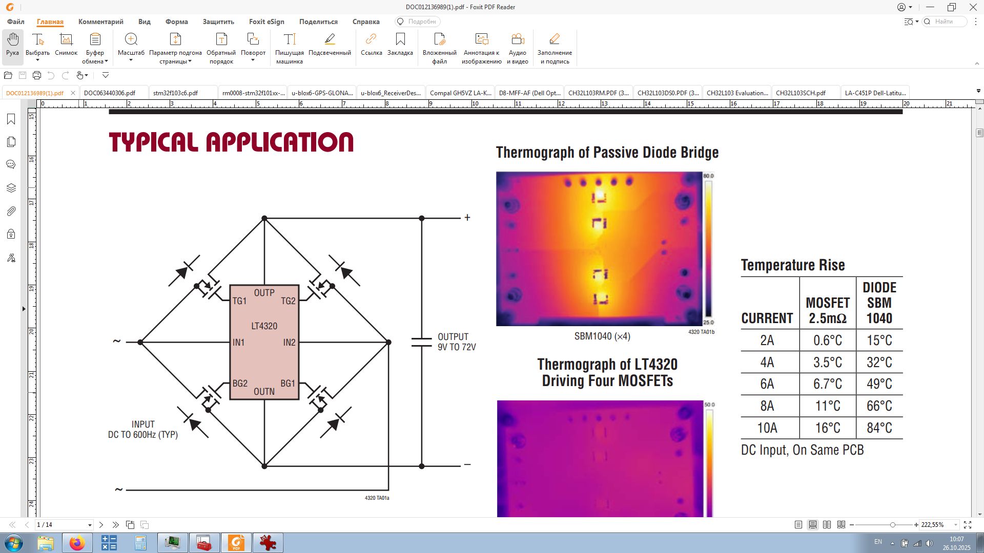The height and width of the screenshot is (553, 984).
Task: Click the Закладка bookmark tool
Action: [x=400, y=44]
